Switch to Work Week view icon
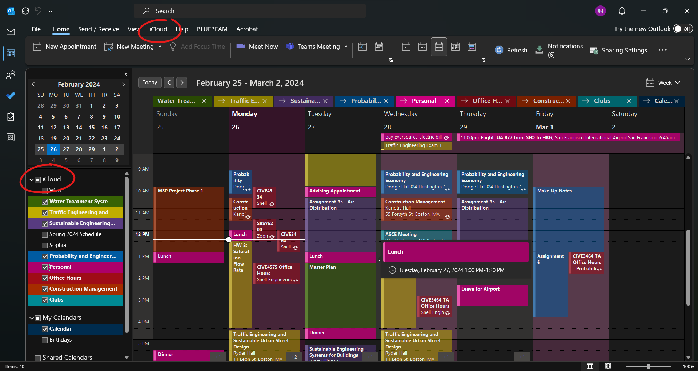 click(422, 47)
